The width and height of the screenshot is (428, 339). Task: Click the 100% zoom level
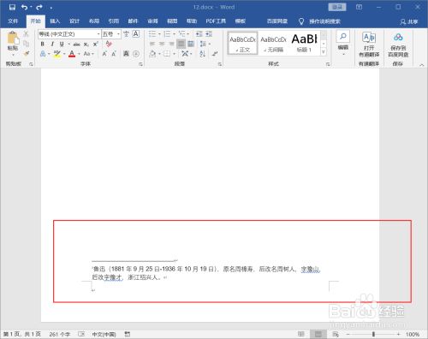[x=413, y=334]
